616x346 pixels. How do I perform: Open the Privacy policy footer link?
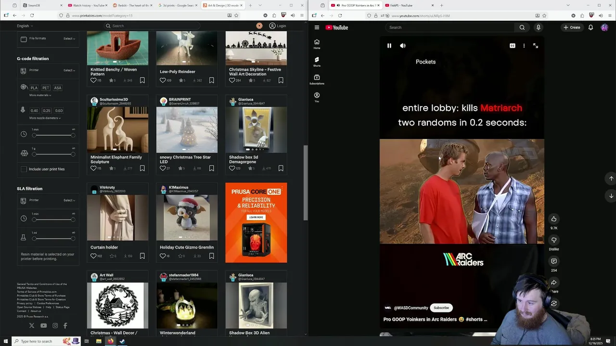(25, 303)
